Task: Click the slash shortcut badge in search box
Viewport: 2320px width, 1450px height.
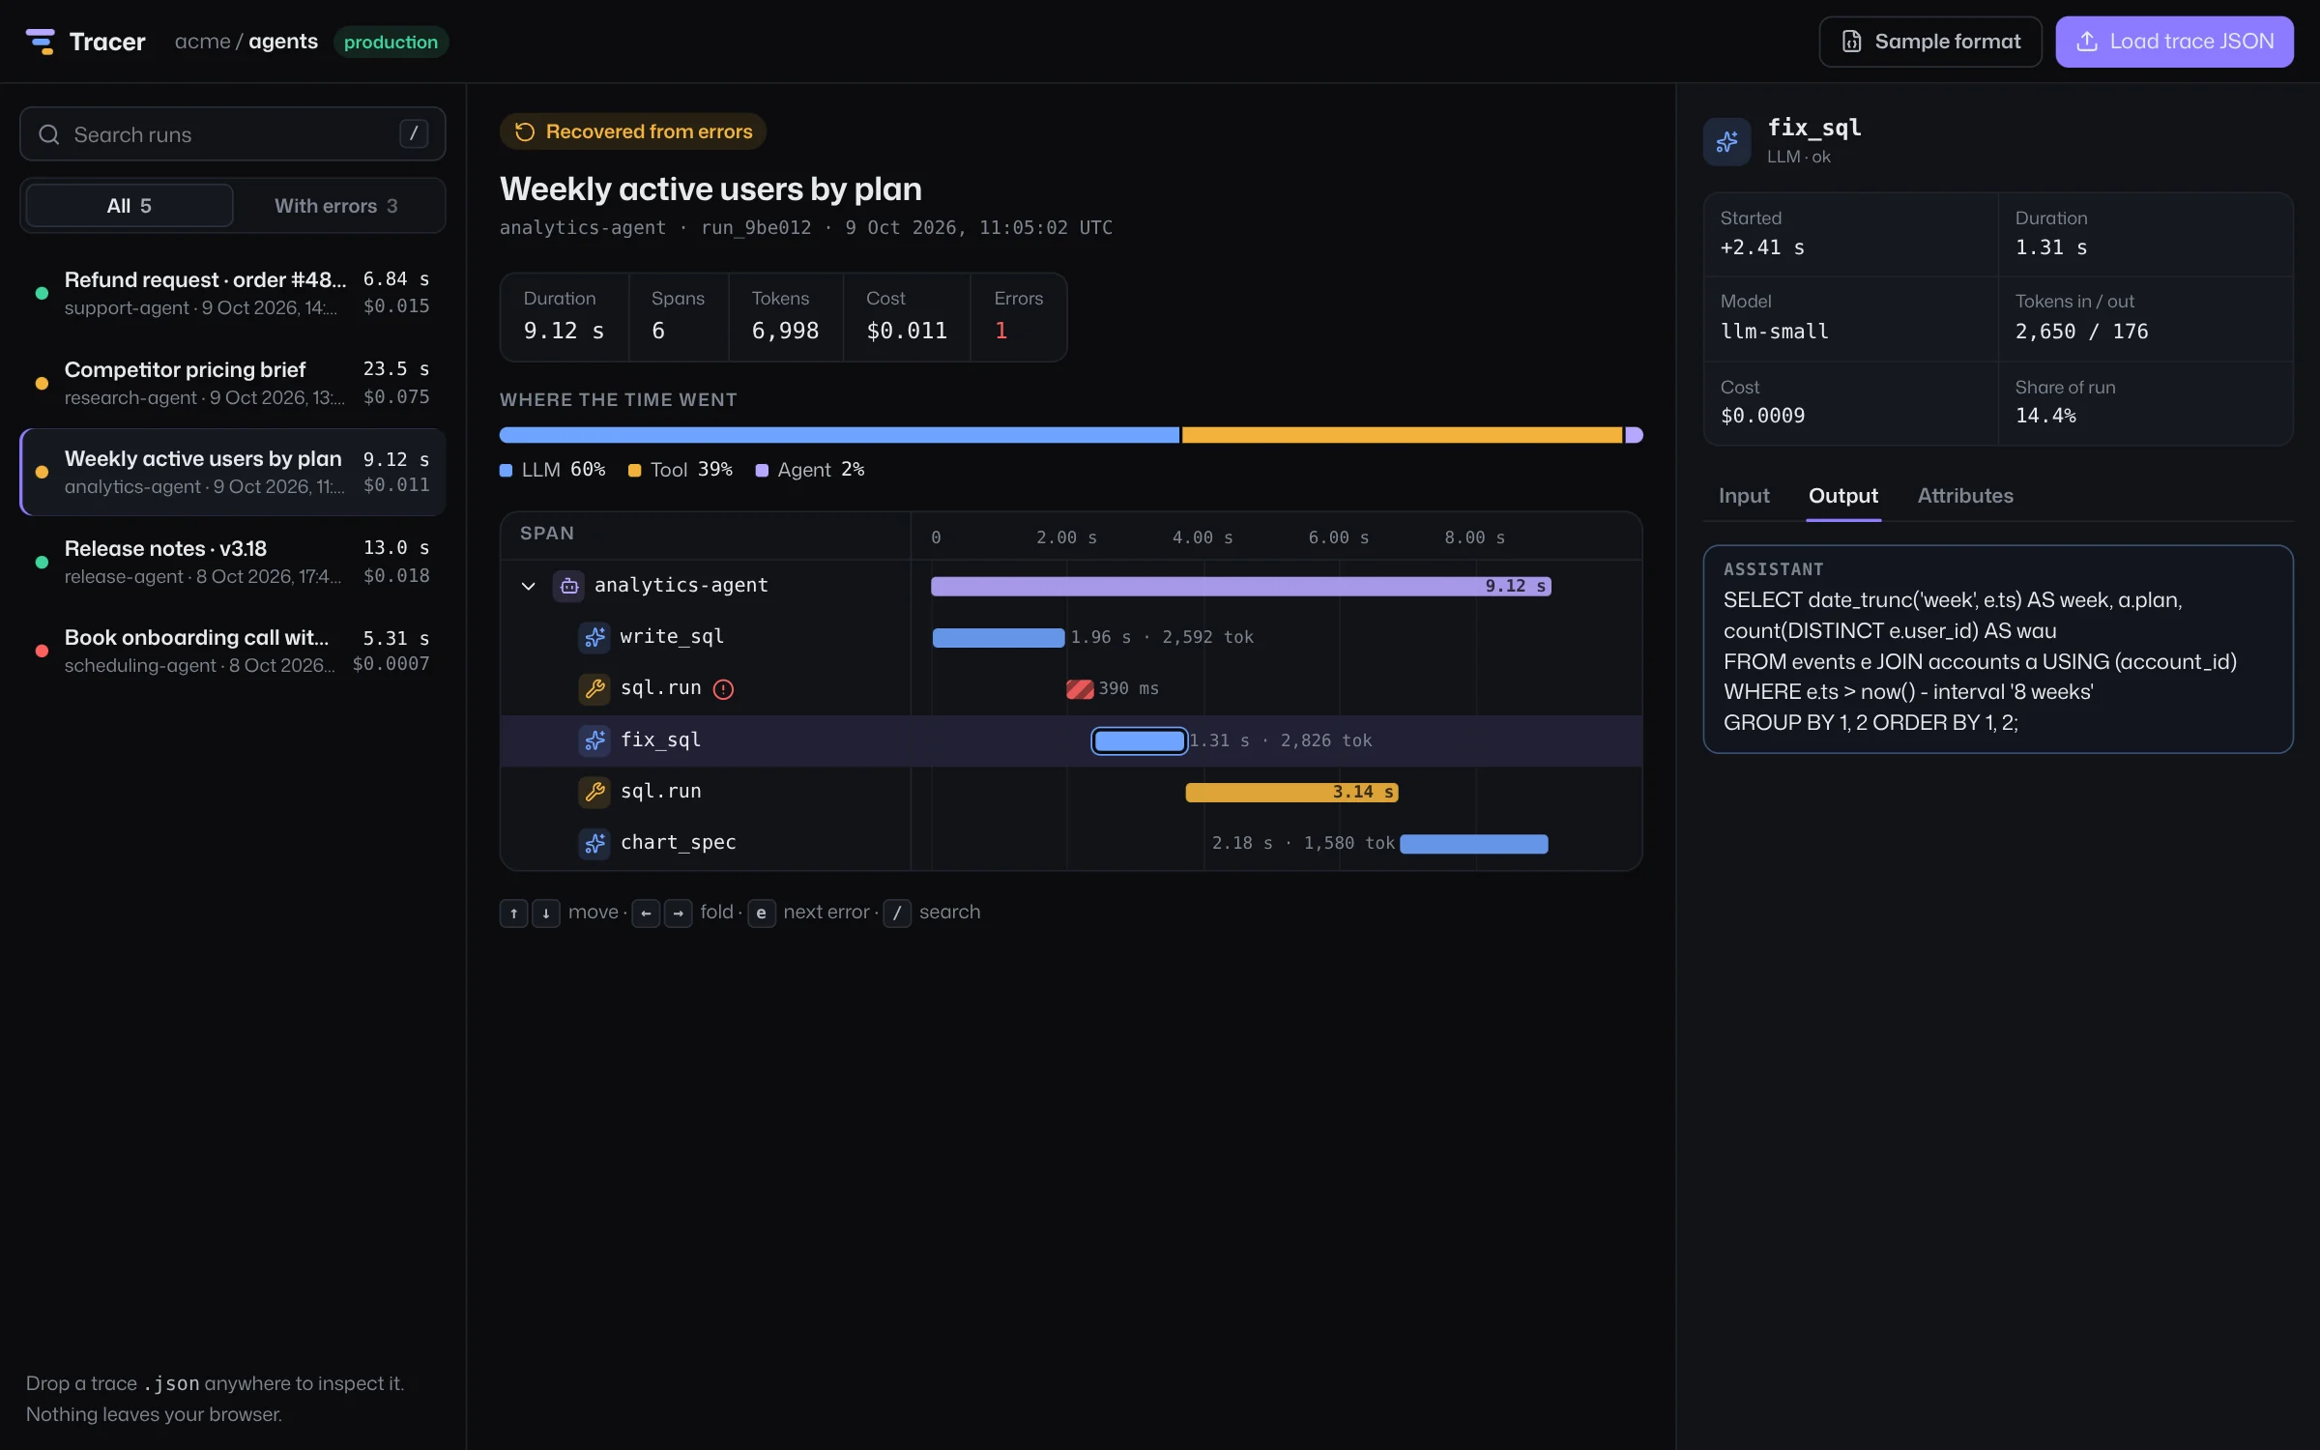Action: pos(414,133)
